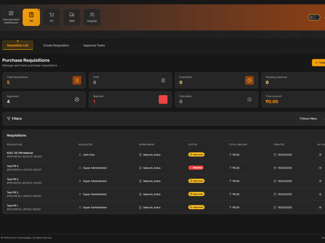Click reference '#PR/VRP/RJ-BLW/25-26/002'
Viewport: 325px width, 243px height.
(x=24, y=156)
